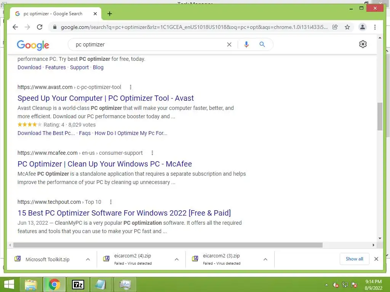Image resolution: width=390 pixels, height=292 pixels.
Task: Start voice search with microphone icon
Action: 246,44
